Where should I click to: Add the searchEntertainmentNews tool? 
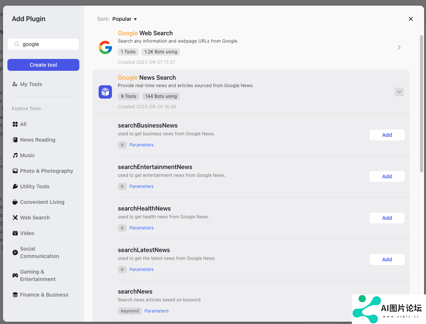(x=387, y=176)
